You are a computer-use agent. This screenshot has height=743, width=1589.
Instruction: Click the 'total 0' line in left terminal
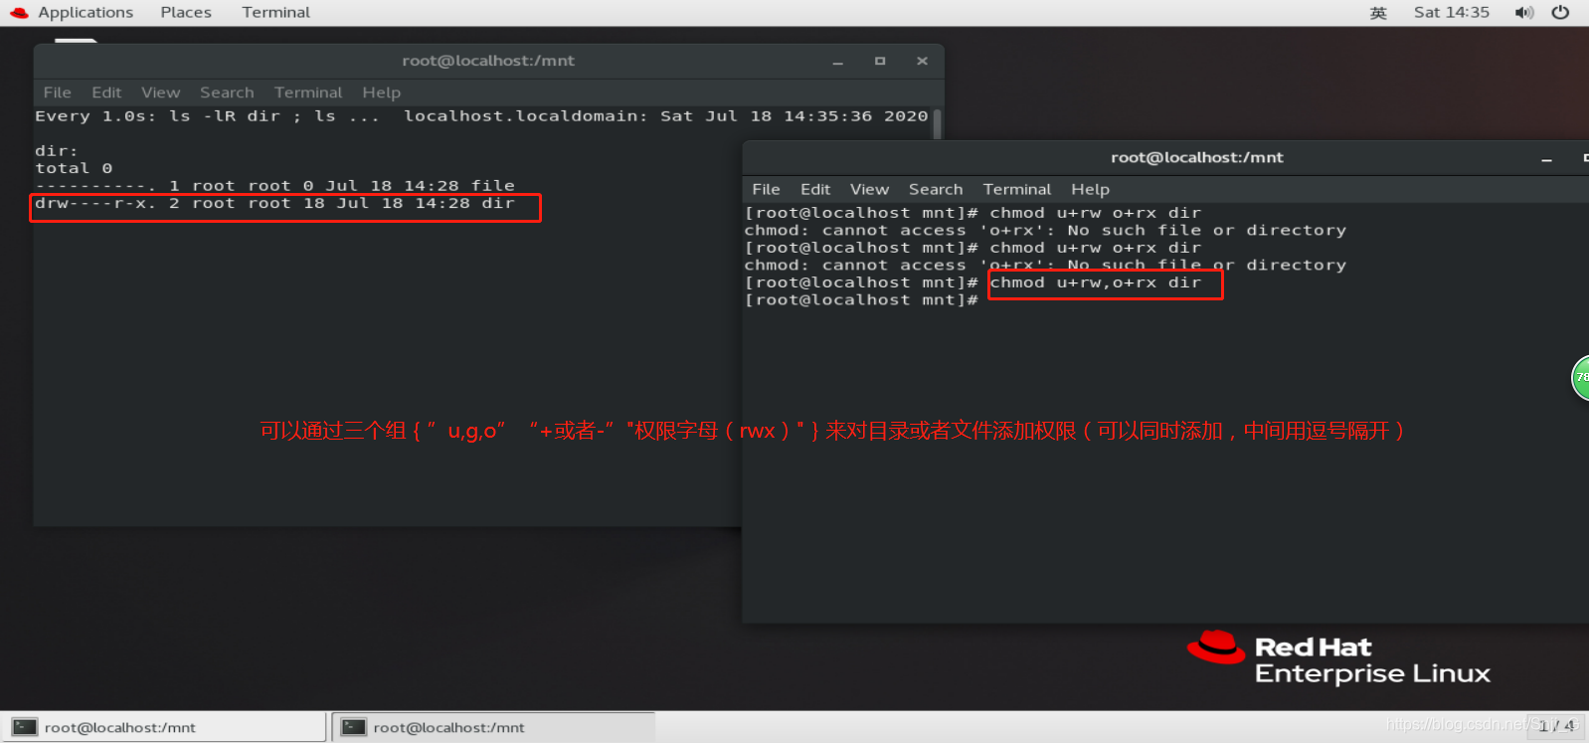click(x=74, y=168)
